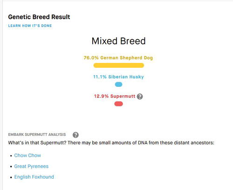The height and width of the screenshot is (190, 233).
Task: Click the 76.0% German Shepherd Dog label
Action: [x=118, y=58]
